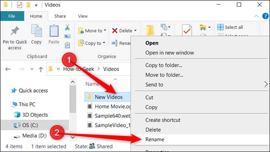The height and width of the screenshot is (152, 270).
Task: Click the Select all icon in ribbon
Action: coord(221,27)
